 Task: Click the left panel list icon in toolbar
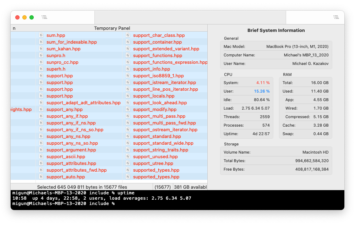[44, 17]
